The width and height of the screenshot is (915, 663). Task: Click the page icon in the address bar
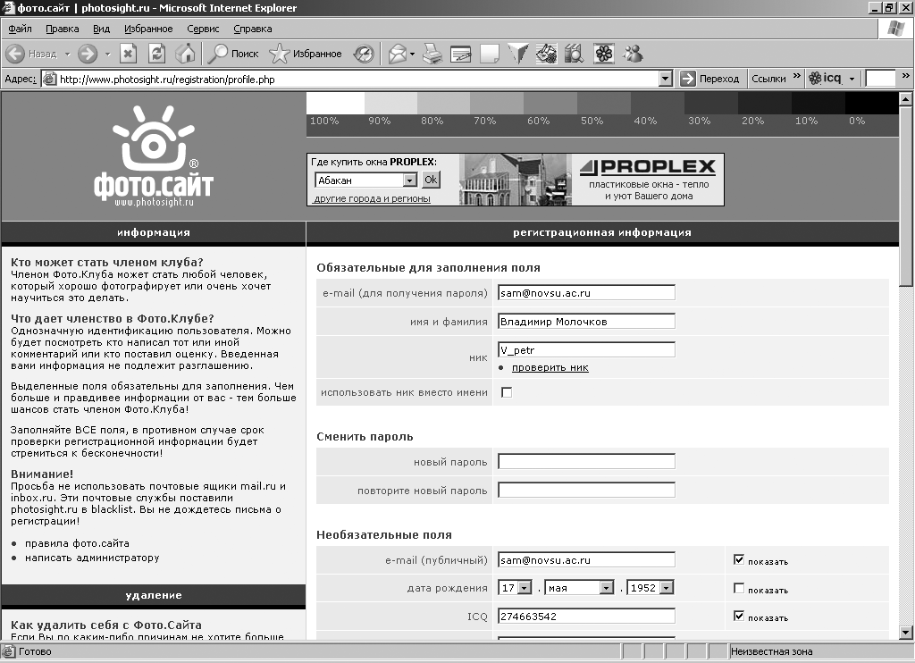pos(50,79)
